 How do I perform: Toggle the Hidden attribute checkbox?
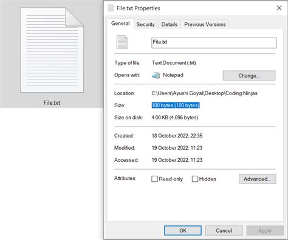coord(195,179)
